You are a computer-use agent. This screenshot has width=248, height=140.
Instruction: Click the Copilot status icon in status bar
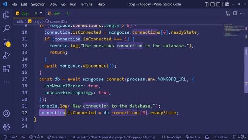[x=207, y=137]
